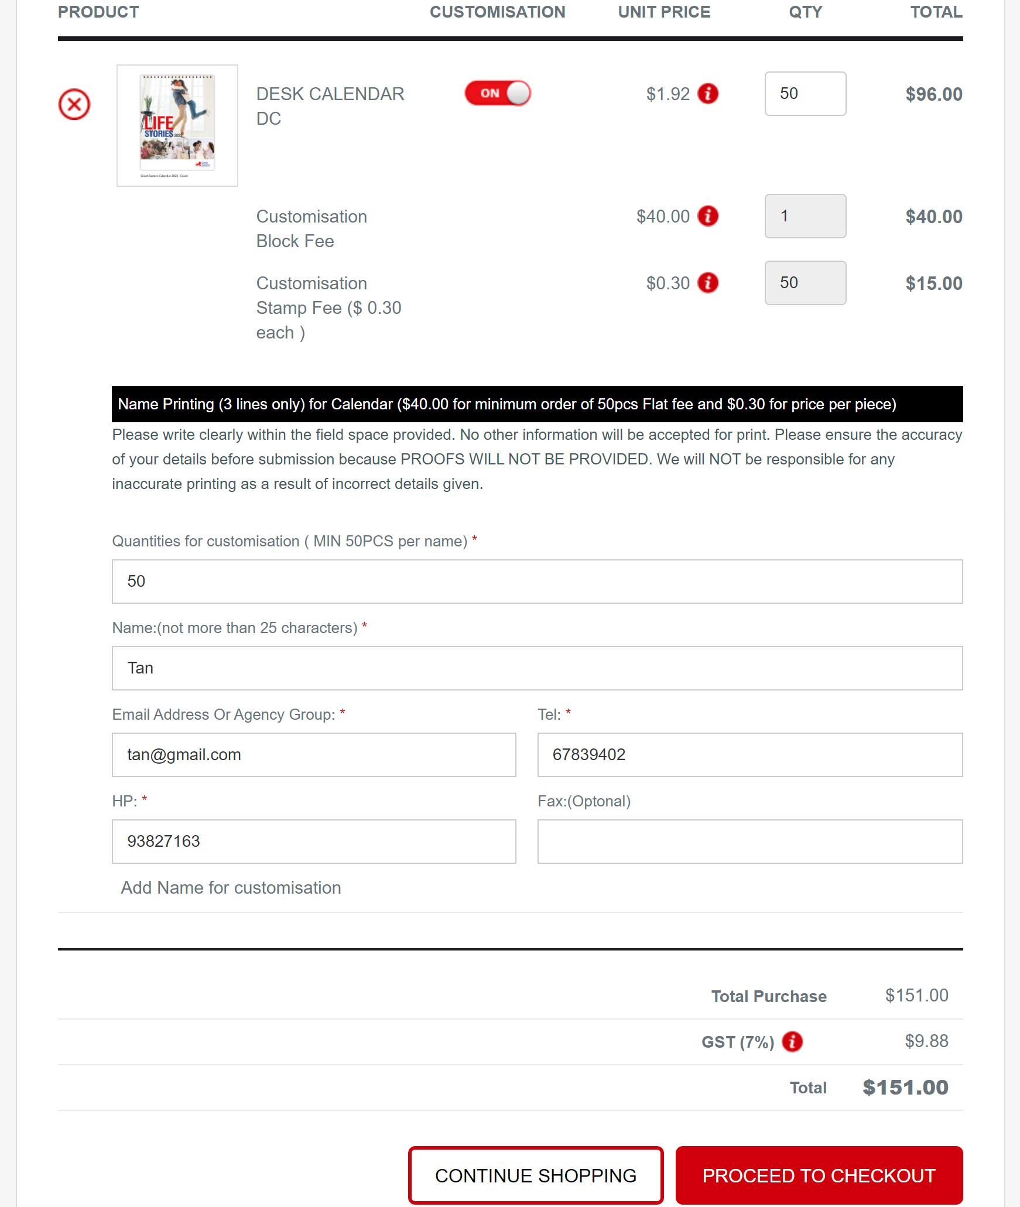Click info icon beside $40.00 block fee

[x=708, y=216]
